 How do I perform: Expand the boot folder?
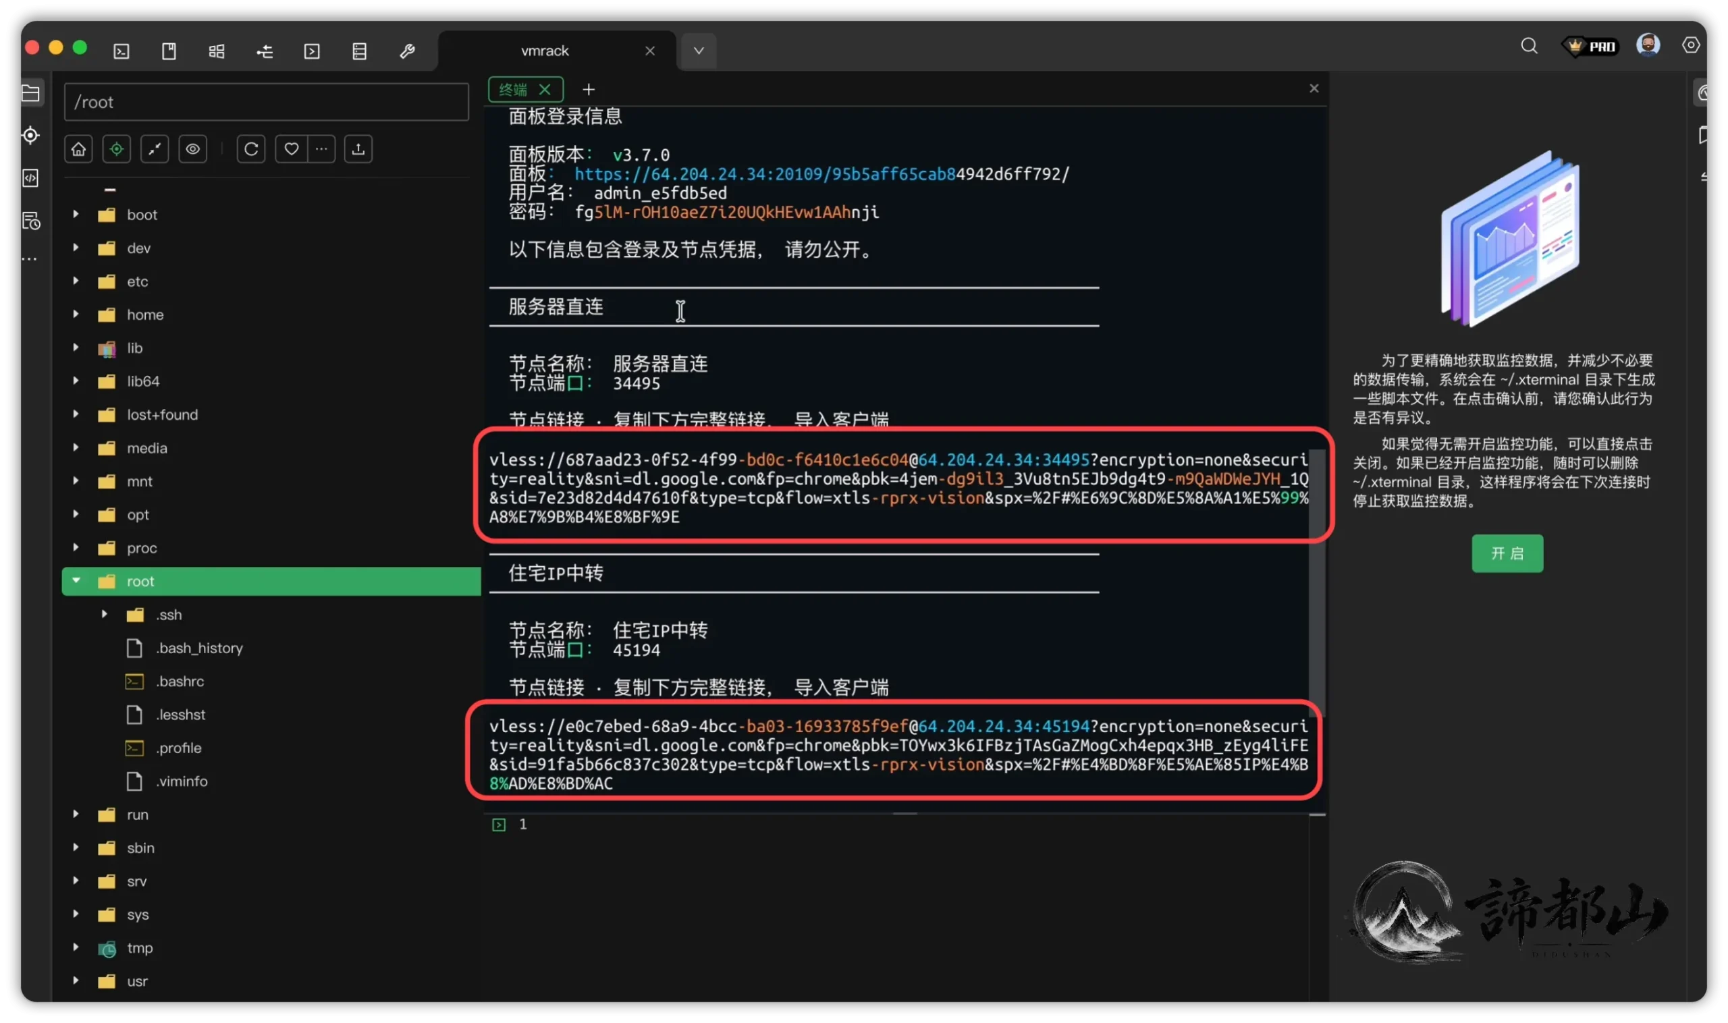click(76, 215)
